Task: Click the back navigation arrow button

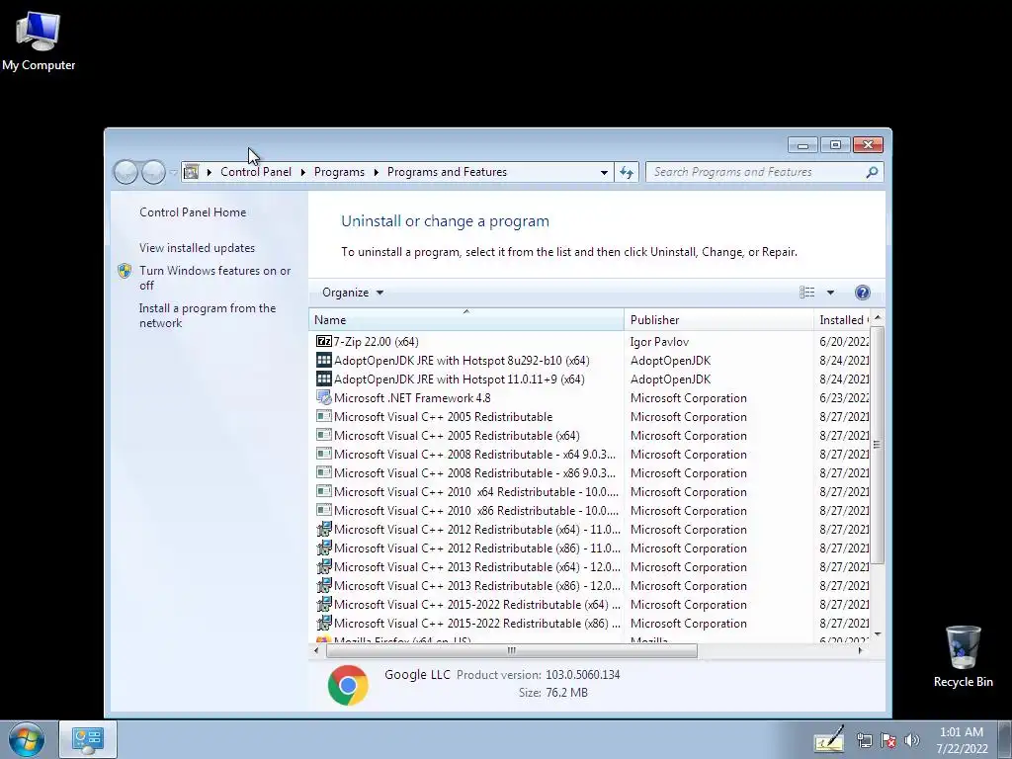Action: (x=126, y=172)
